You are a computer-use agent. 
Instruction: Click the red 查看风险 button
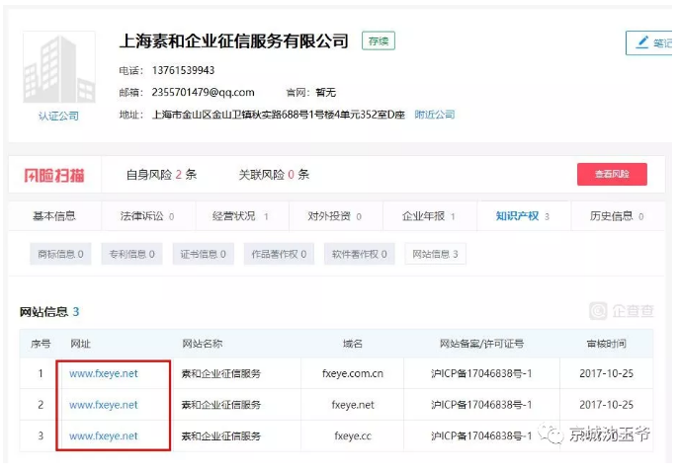(x=612, y=174)
